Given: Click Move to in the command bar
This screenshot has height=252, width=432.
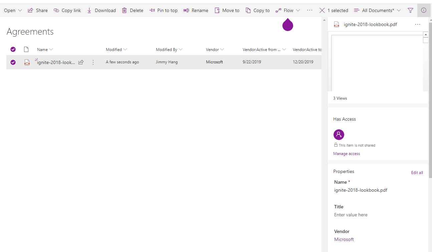Looking at the screenshot, I should [x=227, y=10].
